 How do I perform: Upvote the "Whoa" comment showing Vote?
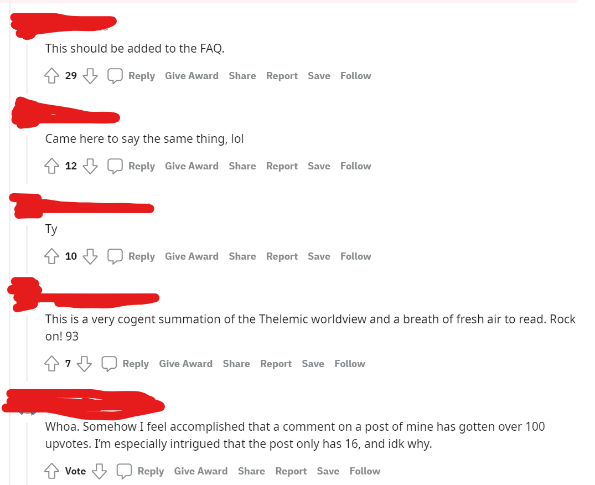pyautogui.click(x=51, y=471)
